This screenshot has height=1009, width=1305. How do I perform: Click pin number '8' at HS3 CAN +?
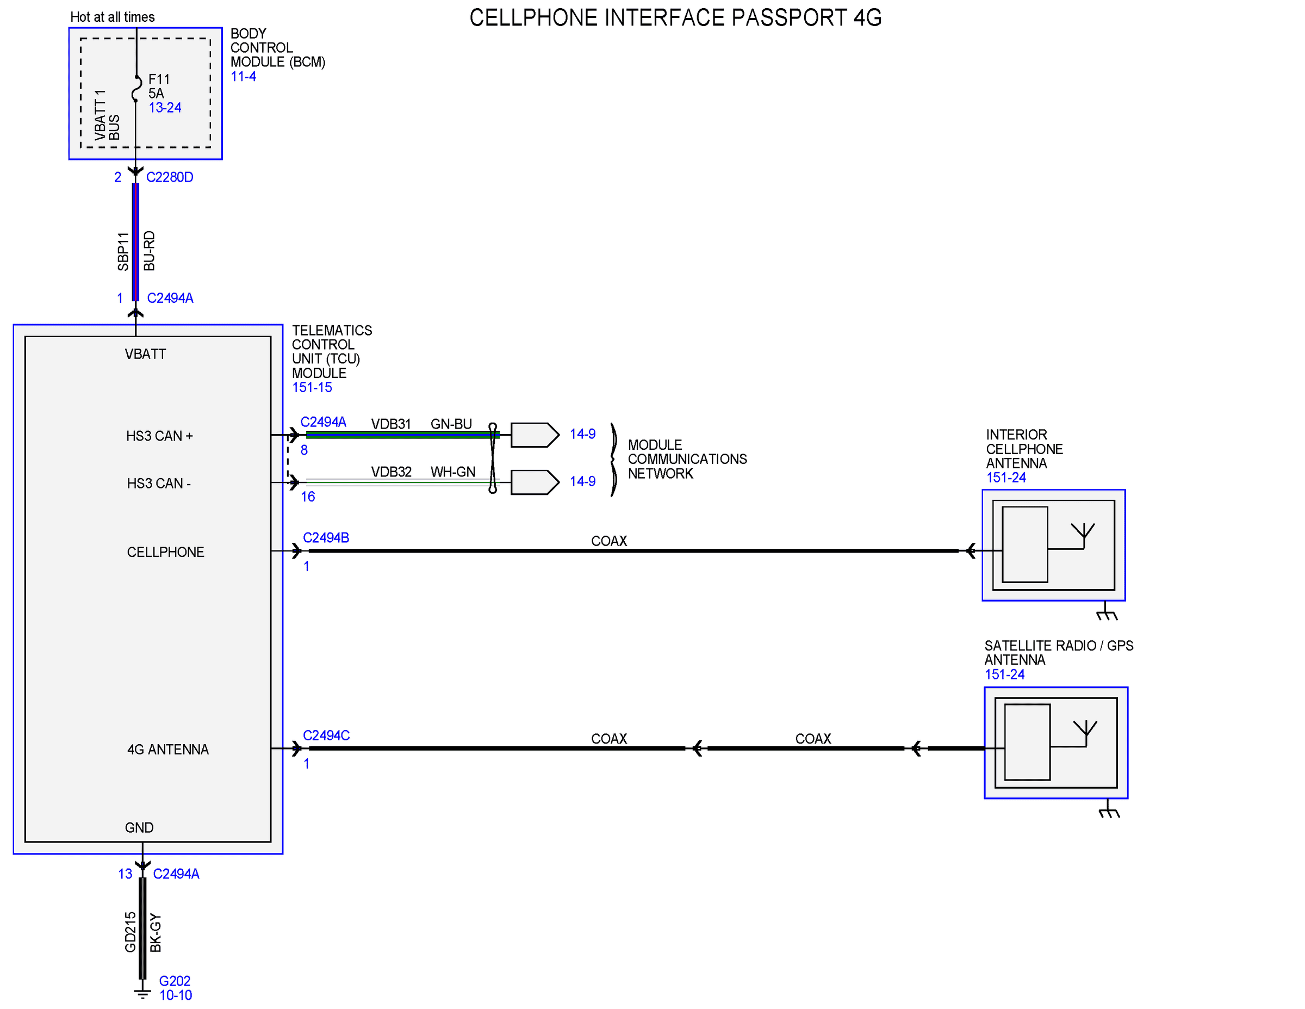coord(304,450)
